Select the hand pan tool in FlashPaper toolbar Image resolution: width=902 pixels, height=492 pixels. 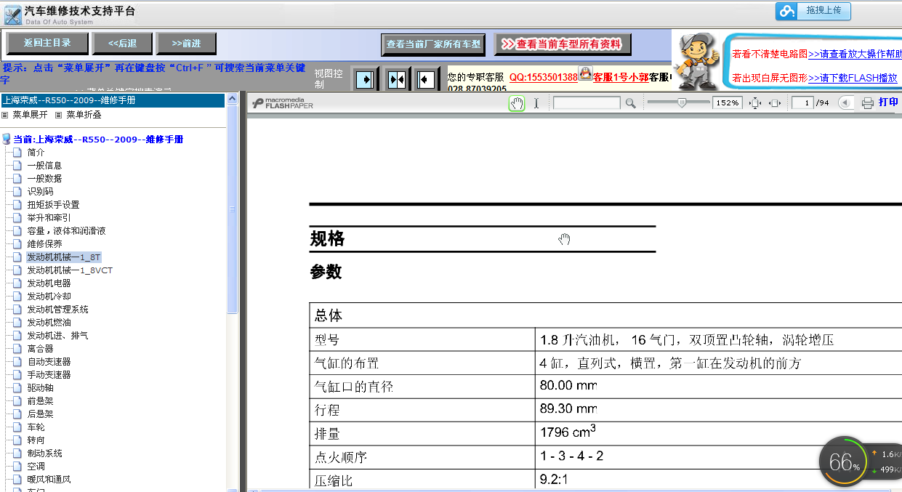tap(517, 103)
